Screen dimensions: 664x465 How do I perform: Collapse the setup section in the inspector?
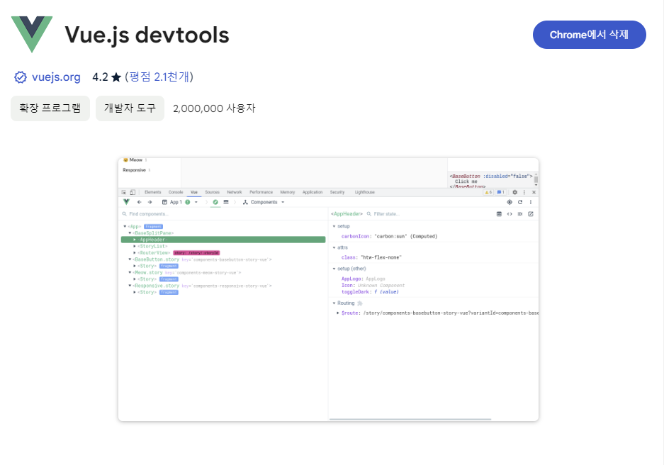(334, 226)
